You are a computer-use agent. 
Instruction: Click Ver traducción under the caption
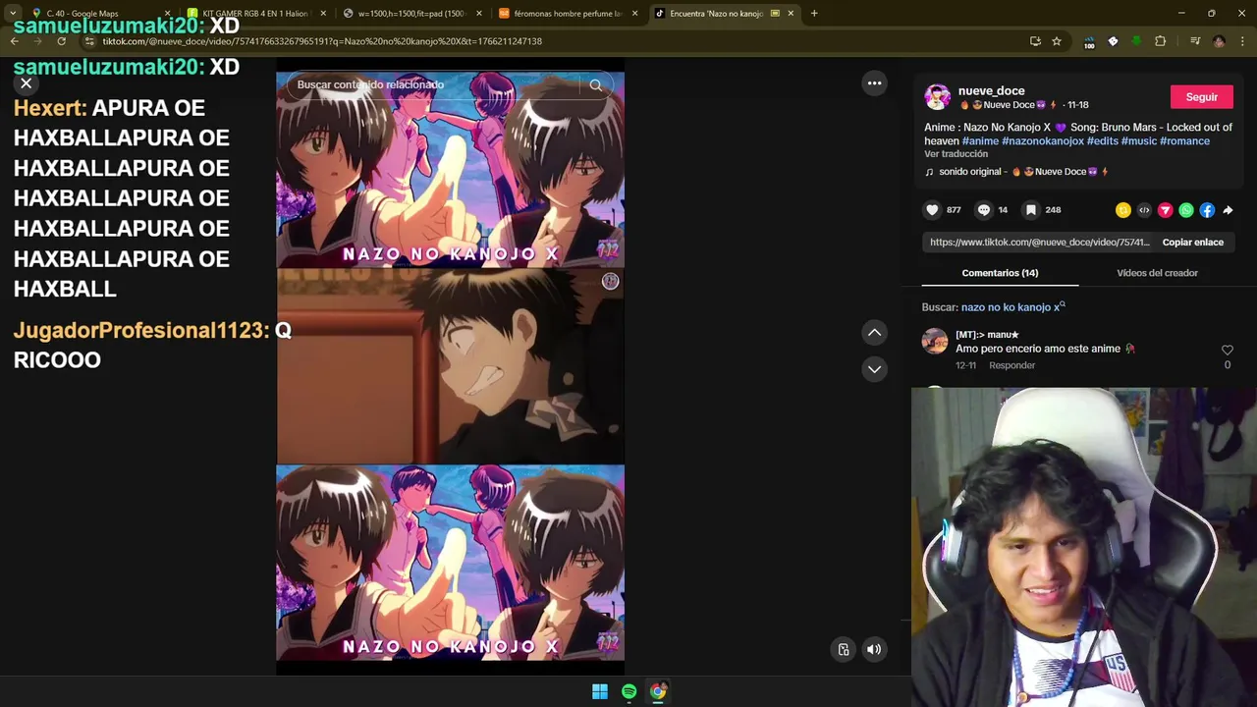(956, 154)
